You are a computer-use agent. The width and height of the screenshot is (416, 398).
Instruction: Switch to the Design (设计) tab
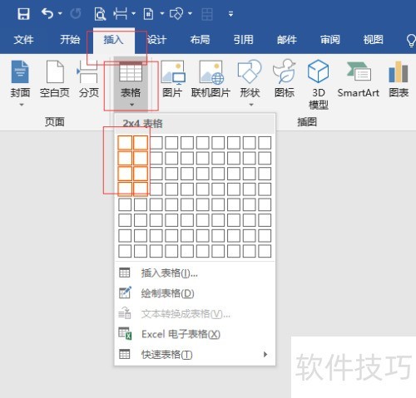coord(156,40)
